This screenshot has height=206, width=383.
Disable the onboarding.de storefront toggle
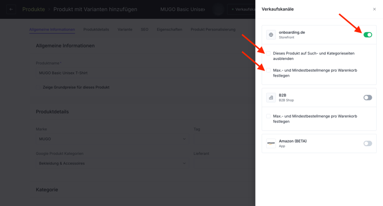[367, 35]
